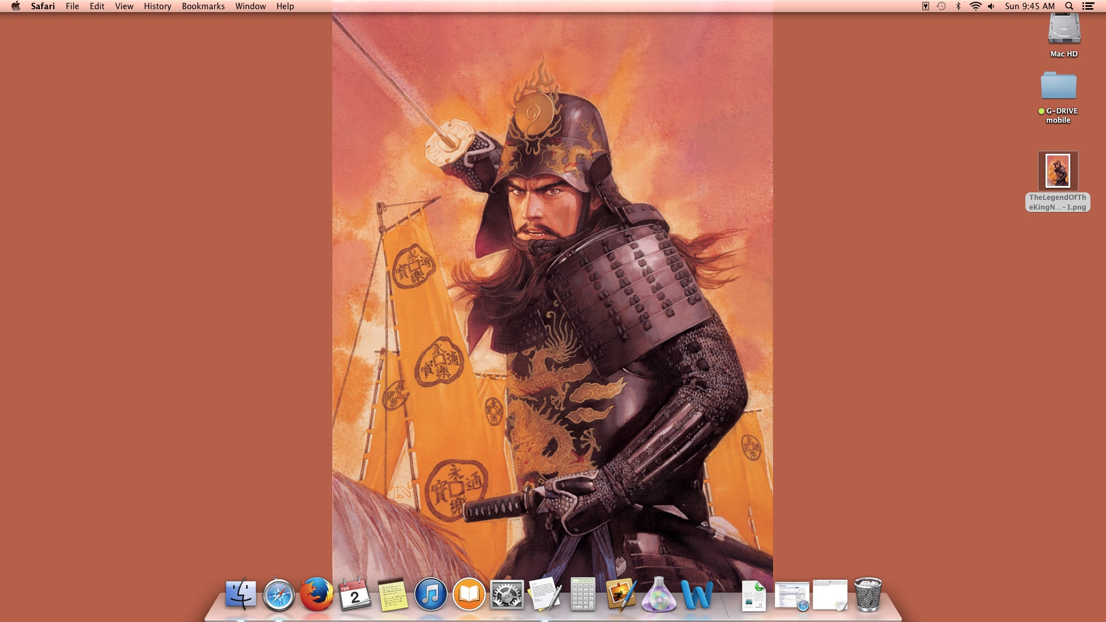The image size is (1106, 622).
Task: Click the battery power status icon
Action: [925, 6]
